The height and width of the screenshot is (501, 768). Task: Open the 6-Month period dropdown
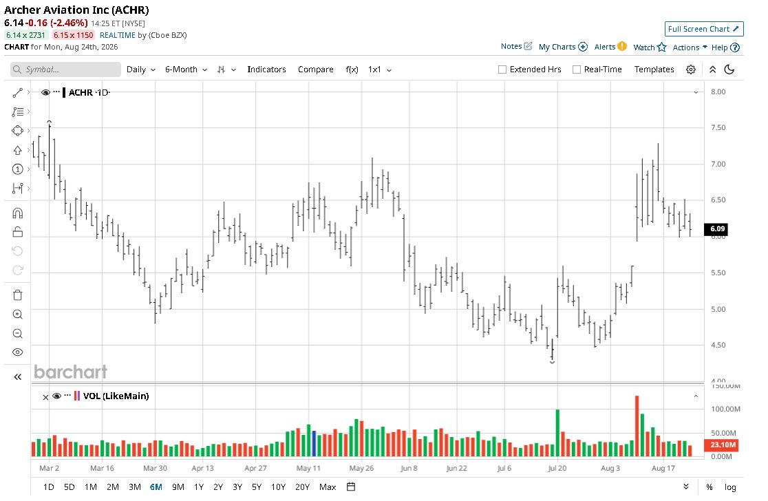(186, 70)
